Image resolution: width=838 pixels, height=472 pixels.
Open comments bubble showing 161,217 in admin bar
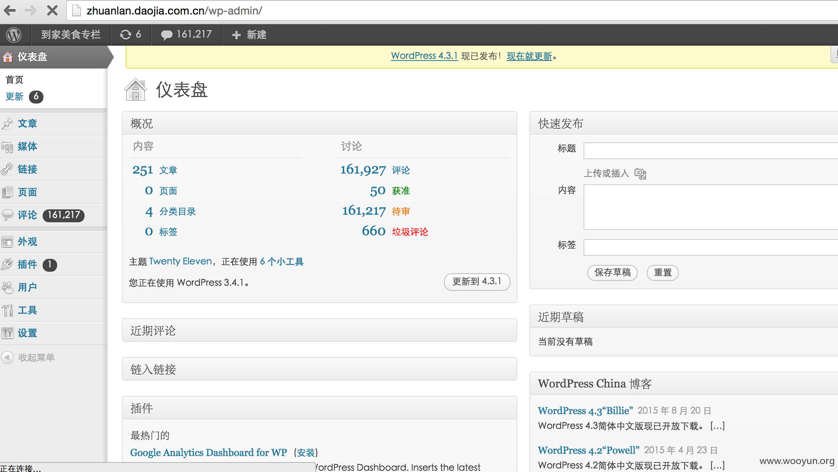point(186,35)
